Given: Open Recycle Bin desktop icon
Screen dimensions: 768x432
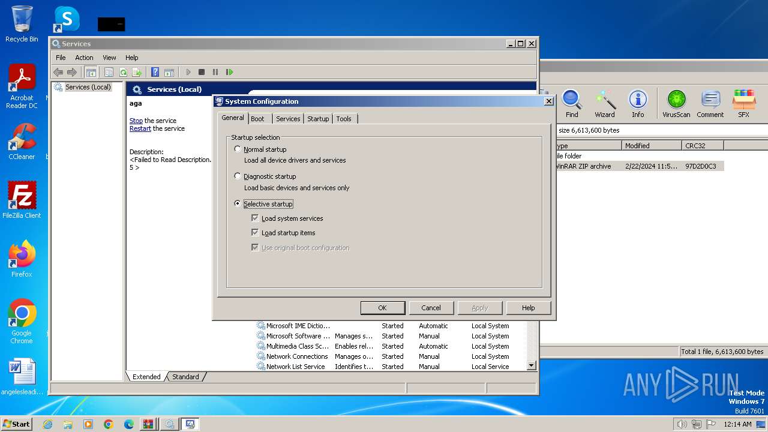Looking at the screenshot, I should 22,24.
